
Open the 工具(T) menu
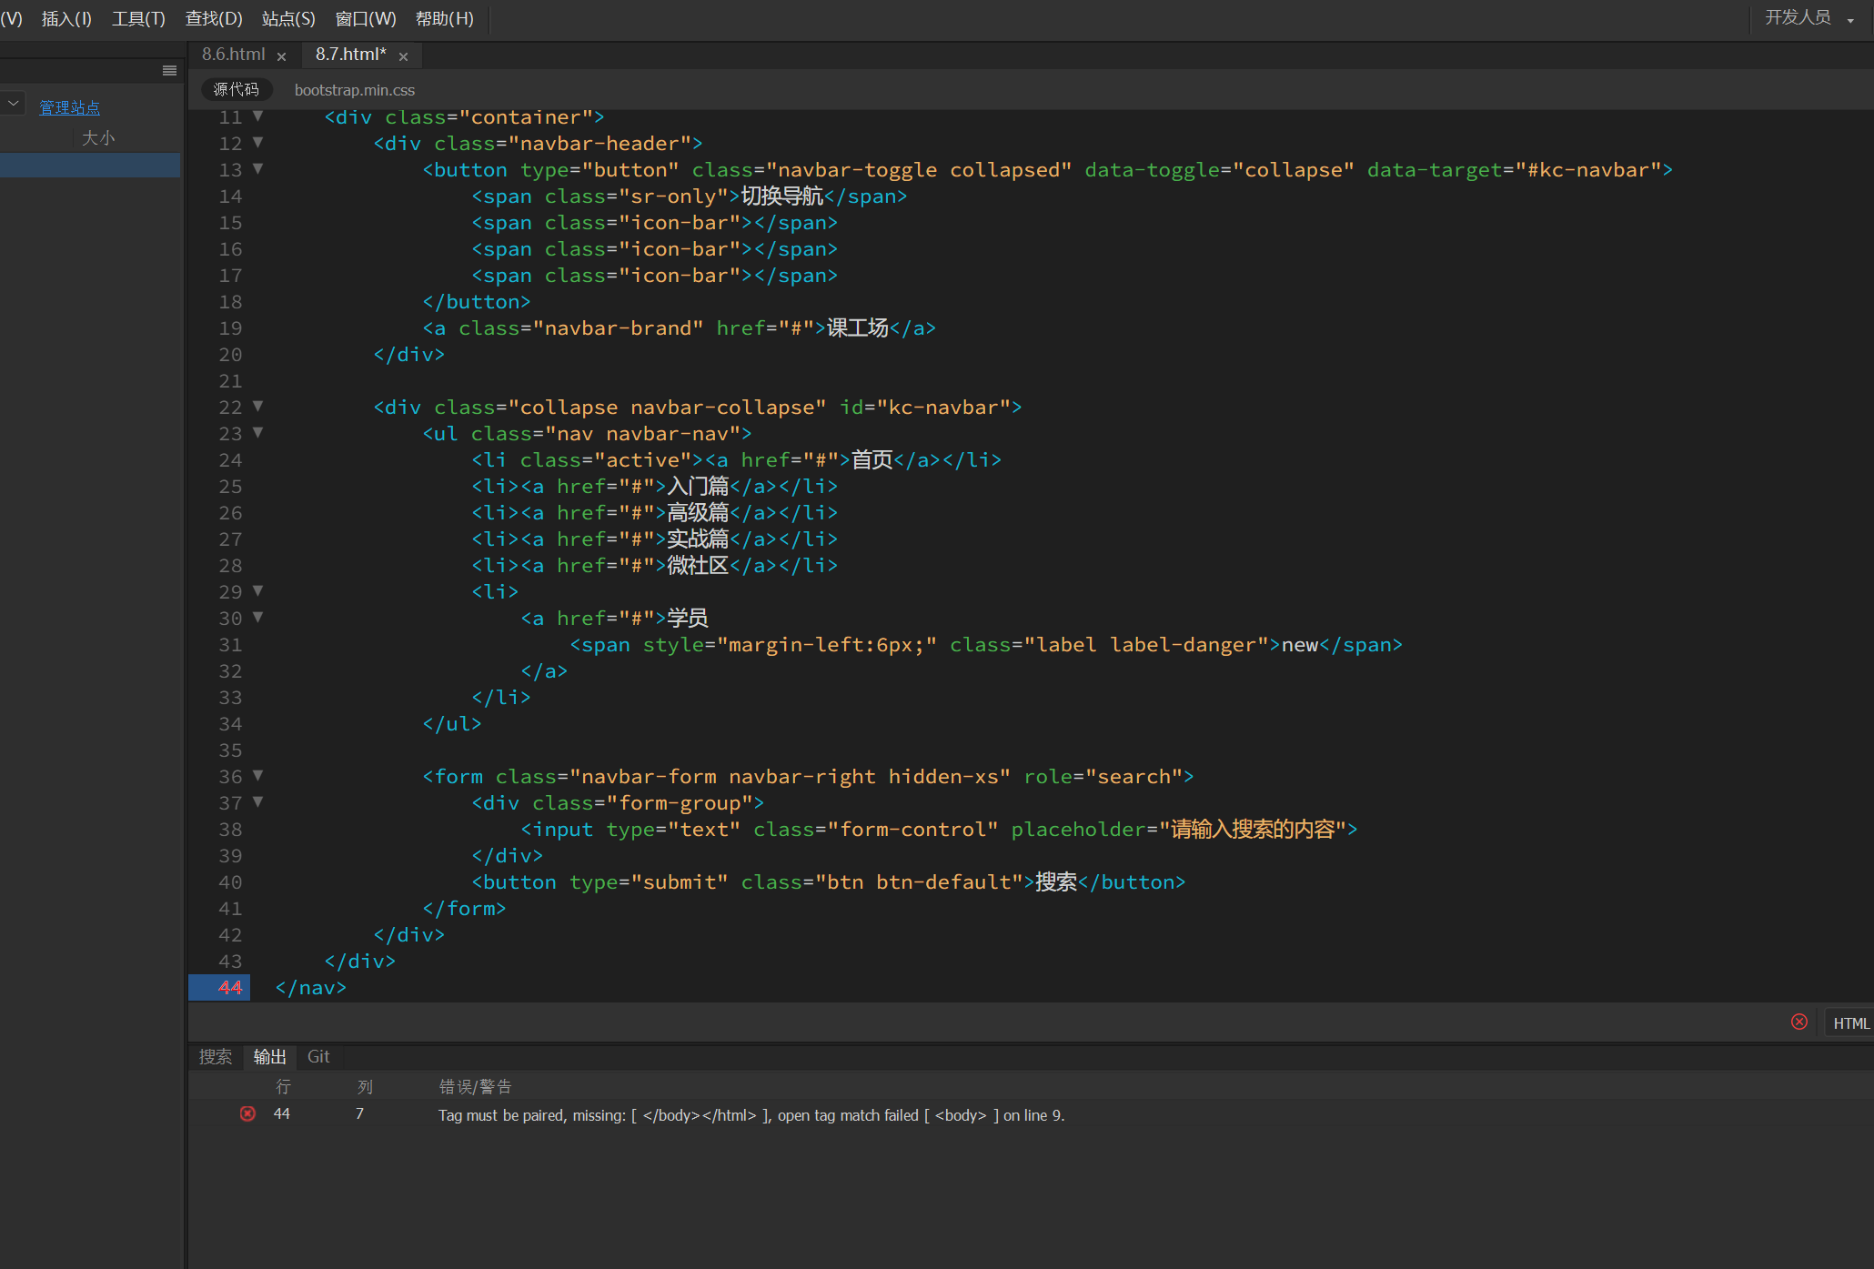coord(138,18)
